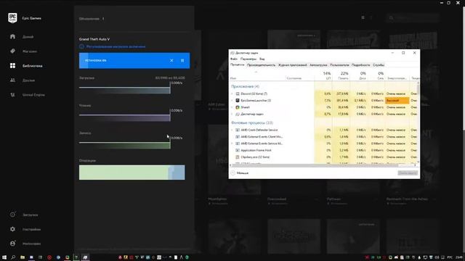This screenshot has width=465, height=261.
Task: Click the red circular icon on taskbar
Action: click(x=49, y=257)
